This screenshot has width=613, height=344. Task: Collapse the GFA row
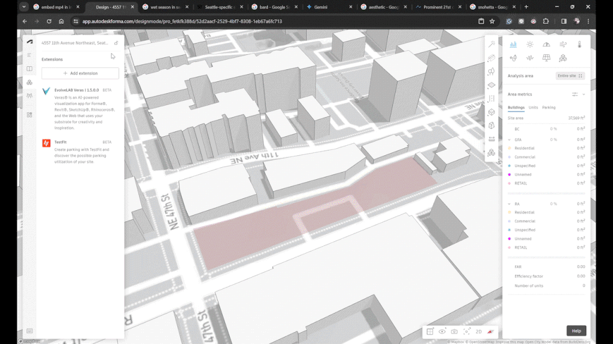pyautogui.click(x=509, y=140)
